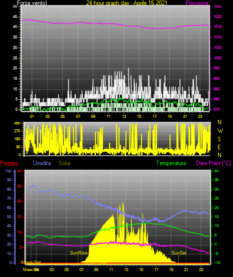Click the 100 humidity scale value

click(x=8, y=171)
